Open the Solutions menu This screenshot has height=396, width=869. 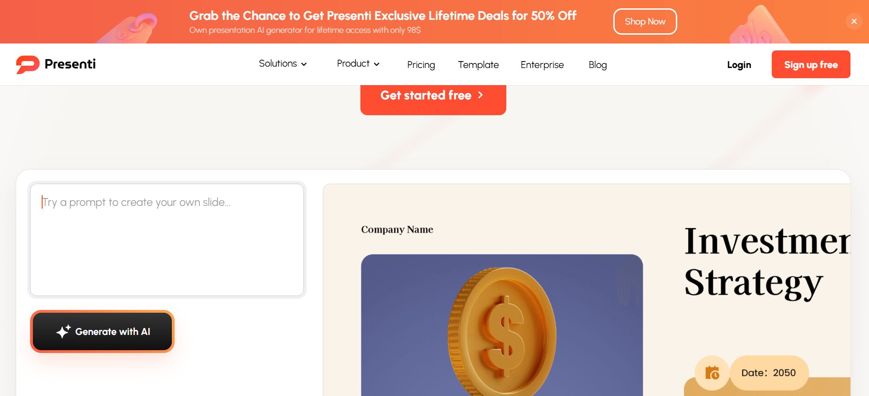283,64
